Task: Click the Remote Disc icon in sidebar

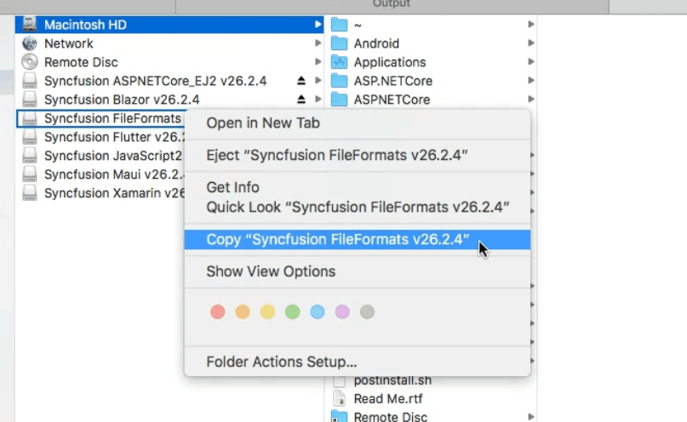Action: coord(30,62)
